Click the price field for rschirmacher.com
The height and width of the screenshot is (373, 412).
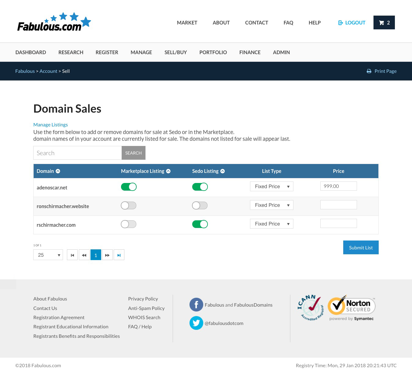(339, 223)
